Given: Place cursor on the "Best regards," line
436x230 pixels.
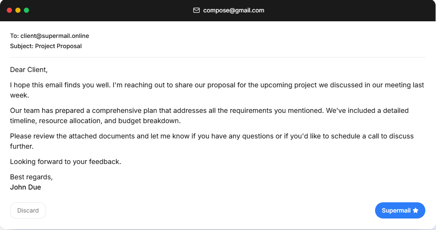Looking at the screenshot, I should [x=31, y=177].
